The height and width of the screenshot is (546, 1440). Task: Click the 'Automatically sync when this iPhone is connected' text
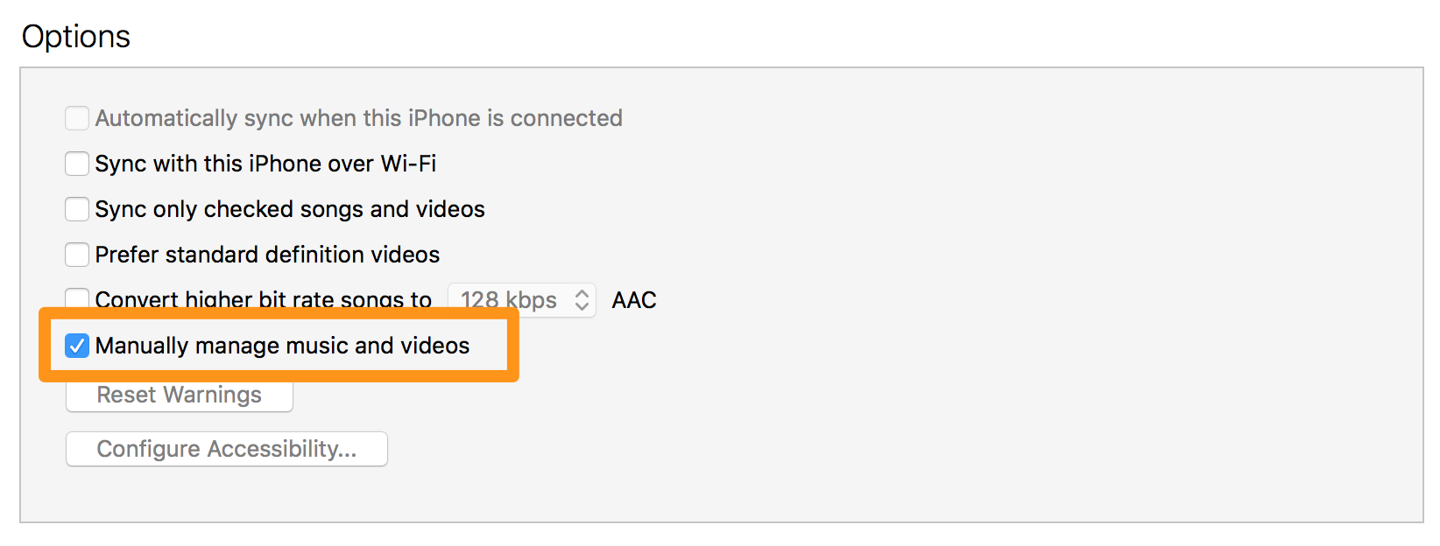tap(359, 118)
